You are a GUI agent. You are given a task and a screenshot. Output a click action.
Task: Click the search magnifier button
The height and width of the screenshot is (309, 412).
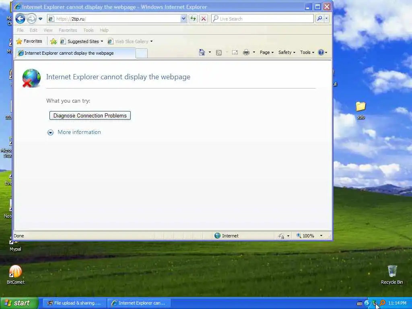[319, 19]
